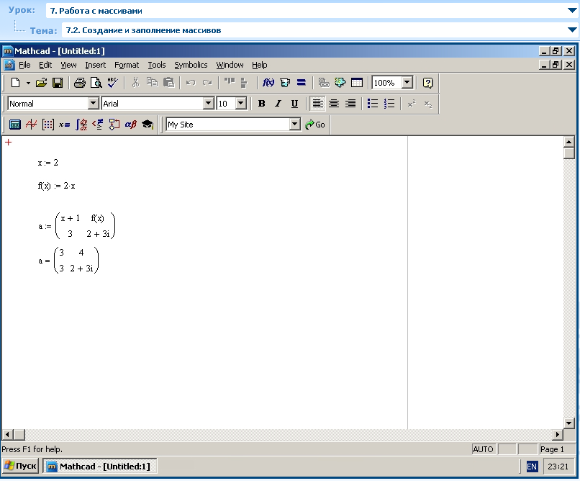Open the Vector and Matrix palette

[48, 125]
